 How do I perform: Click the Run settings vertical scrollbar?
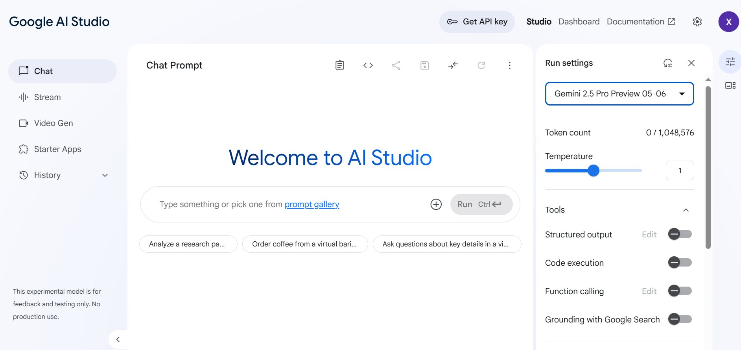708,168
